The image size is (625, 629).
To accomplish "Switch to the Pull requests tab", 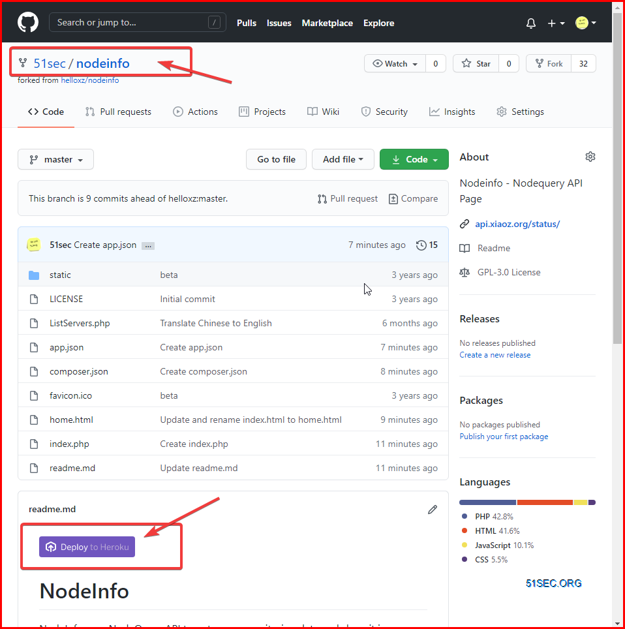I will coord(118,112).
